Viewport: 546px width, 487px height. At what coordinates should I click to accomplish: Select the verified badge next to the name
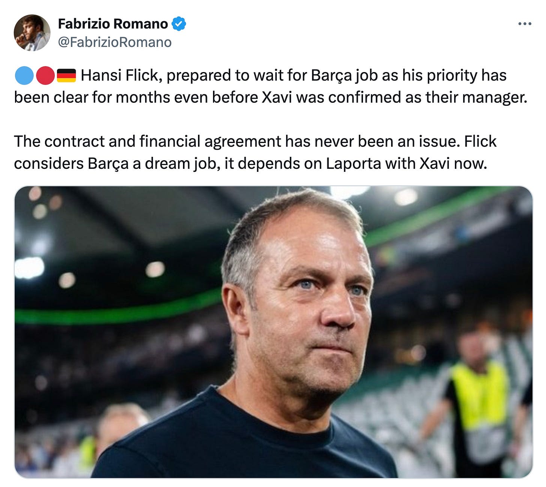point(179,23)
